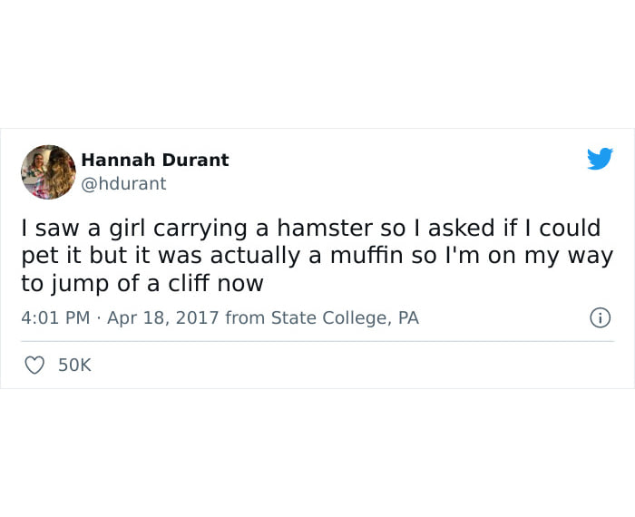Select the State College, PA location
Screen dimensions: 635x517
(345, 318)
